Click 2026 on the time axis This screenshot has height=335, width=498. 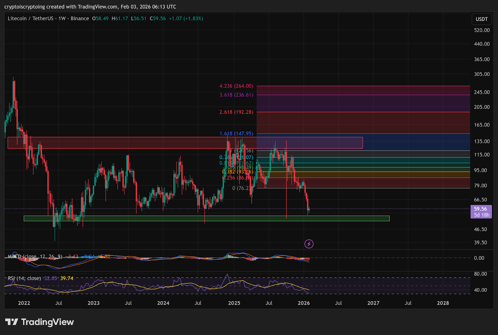(303, 303)
